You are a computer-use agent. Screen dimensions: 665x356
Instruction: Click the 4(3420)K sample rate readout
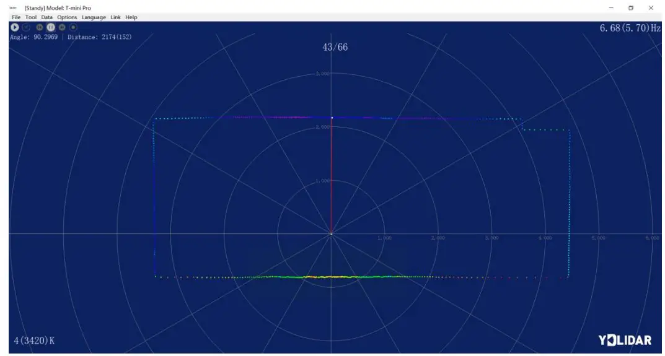click(x=34, y=341)
